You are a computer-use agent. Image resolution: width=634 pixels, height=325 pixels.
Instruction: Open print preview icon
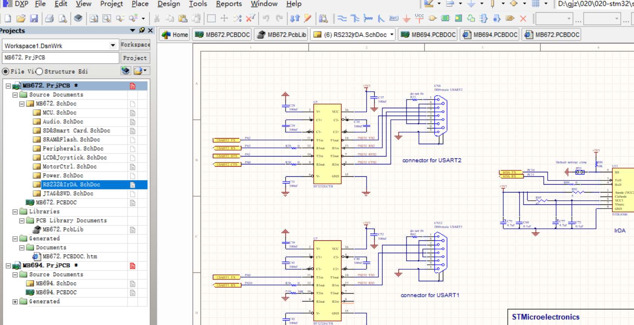pyautogui.click(x=63, y=18)
